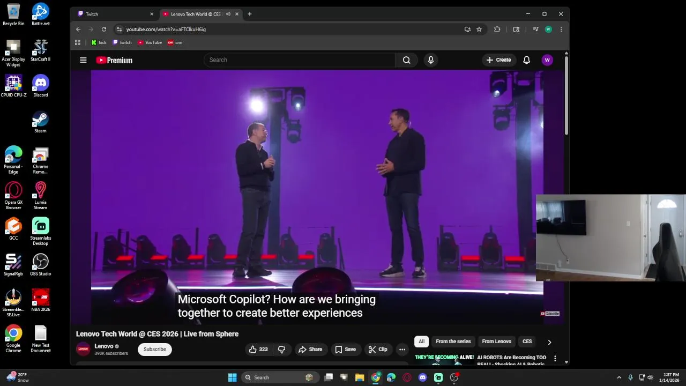Select the CES filter chip
The height and width of the screenshot is (386, 686).
pyautogui.click(x=527, y=342)
